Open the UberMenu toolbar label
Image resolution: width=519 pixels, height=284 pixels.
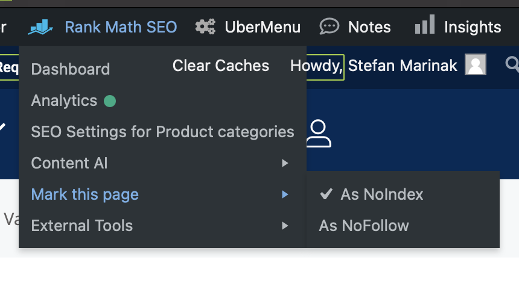tap(263, 27)
